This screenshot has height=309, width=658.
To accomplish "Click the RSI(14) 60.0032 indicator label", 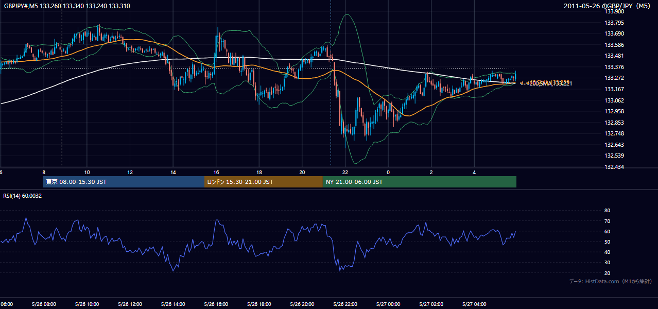I will pos(23,196).
